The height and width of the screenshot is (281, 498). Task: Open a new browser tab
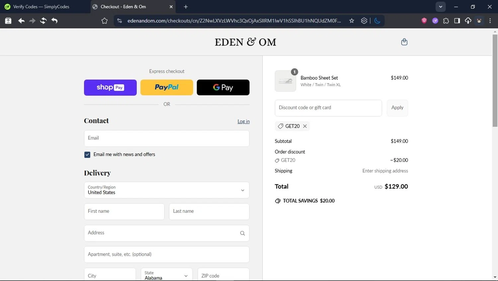[186, 7]
